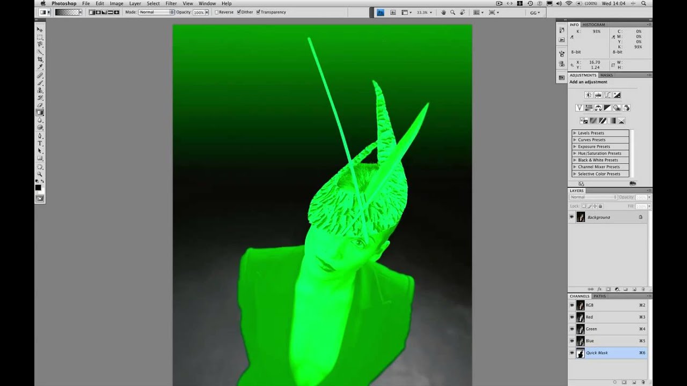The width and height of the screenshot is (687, 386).
Task: Click the Opacity value field in options bar
Action: click(198, 12)
